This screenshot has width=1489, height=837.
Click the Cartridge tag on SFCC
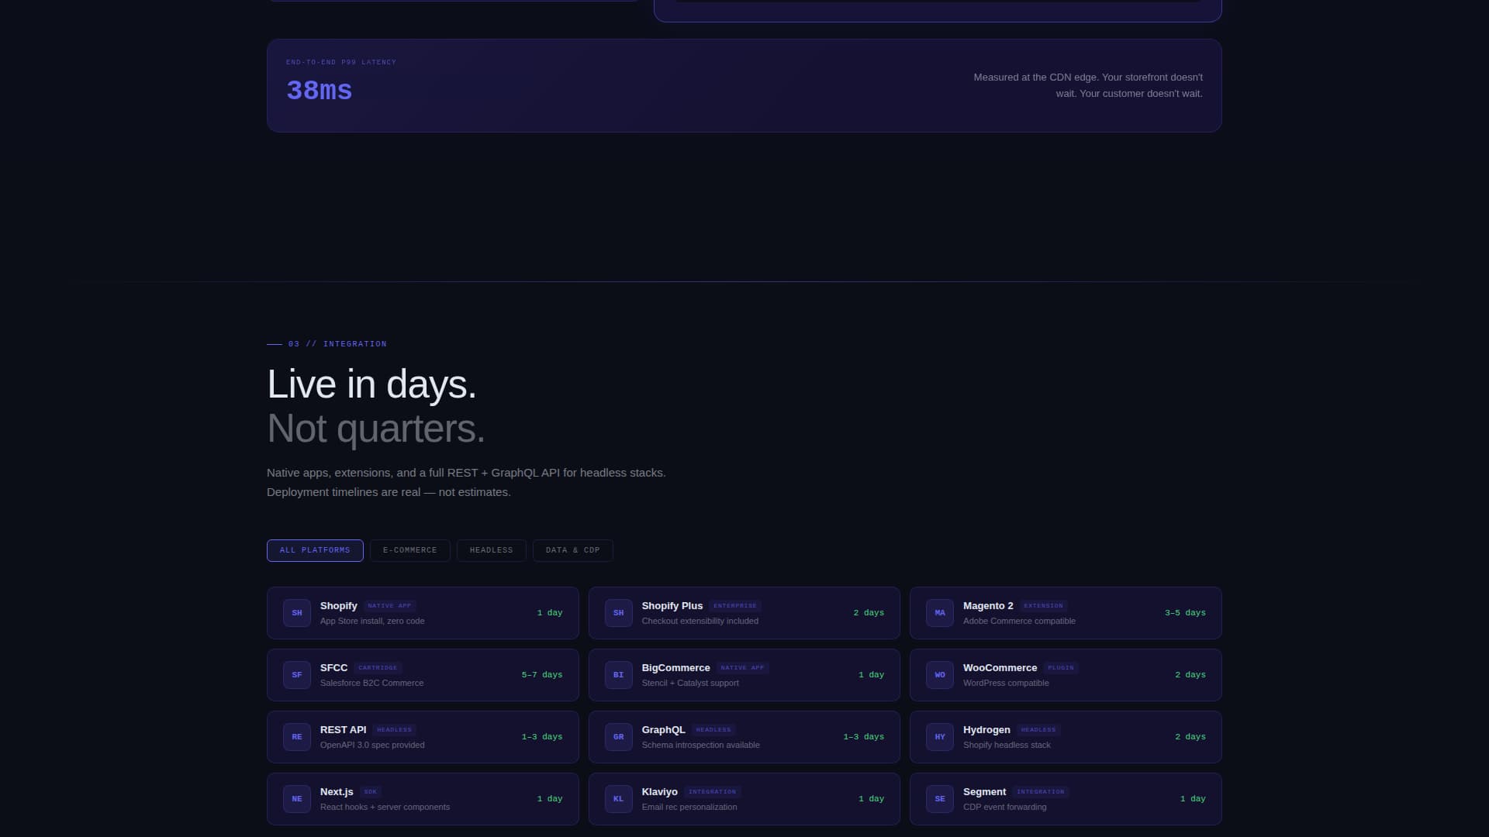tap(378, 668)
